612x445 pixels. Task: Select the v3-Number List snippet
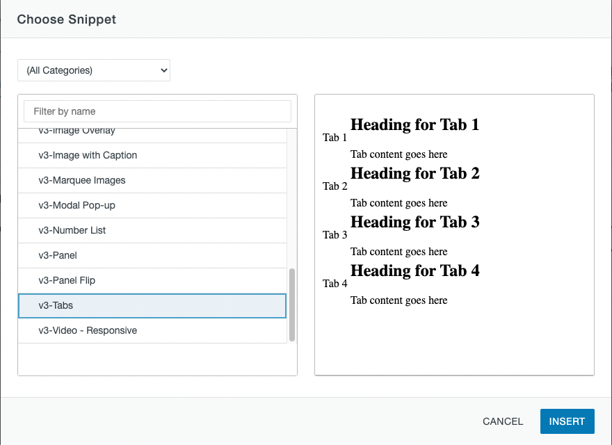152,230
